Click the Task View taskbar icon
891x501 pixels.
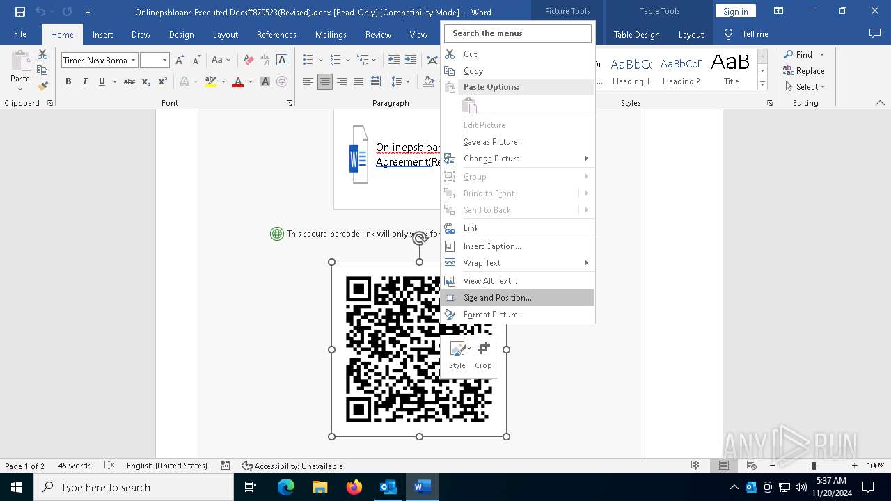[x=251, y=487]
